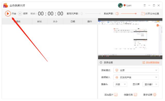Screen dimensions: 165x101
Task: Expand the 音频输入 dropdown showing 仅系统声音
Action: [x=136, y=77]
